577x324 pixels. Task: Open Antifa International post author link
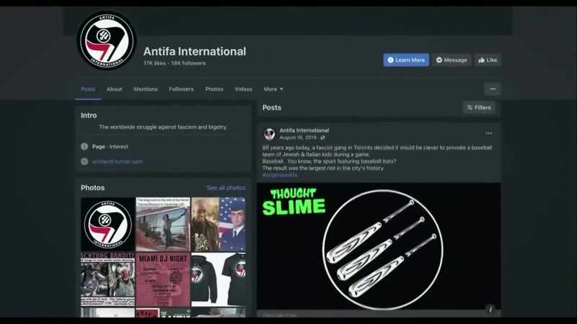pyautogui.click(x=304, y=130)
